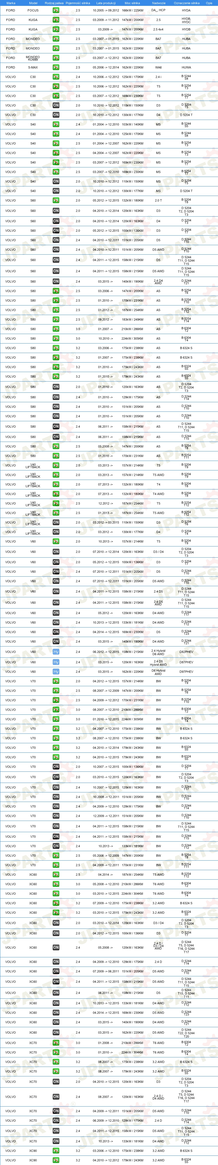Click the D82PHEV engine code cell
This screenshot has width=218, height=1165.
(186, 652)
